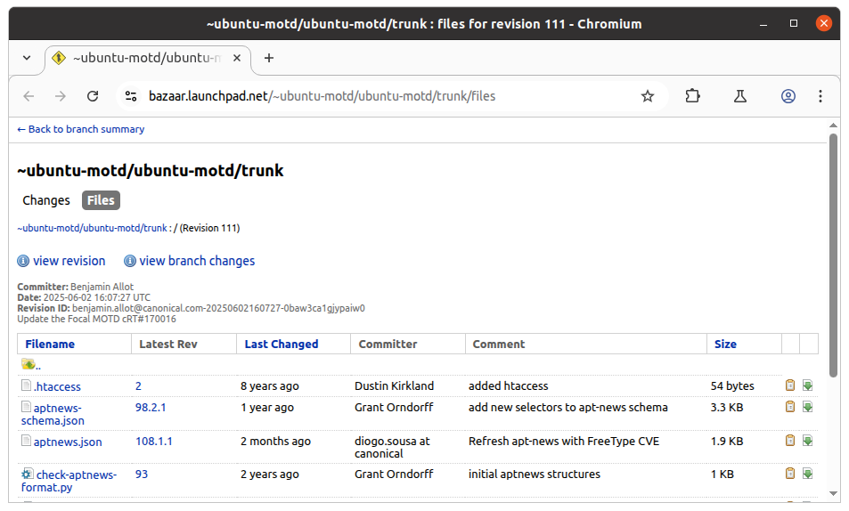Download aptnews-schema.json using its green arrow icon
Image resolution: width=849 pixels, height=511 pixels.
pos(807,407)
